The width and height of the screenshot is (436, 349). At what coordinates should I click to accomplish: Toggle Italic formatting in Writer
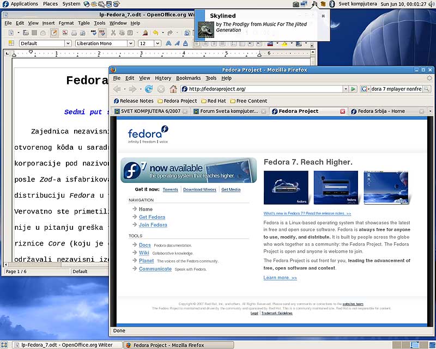click(177, 44)
